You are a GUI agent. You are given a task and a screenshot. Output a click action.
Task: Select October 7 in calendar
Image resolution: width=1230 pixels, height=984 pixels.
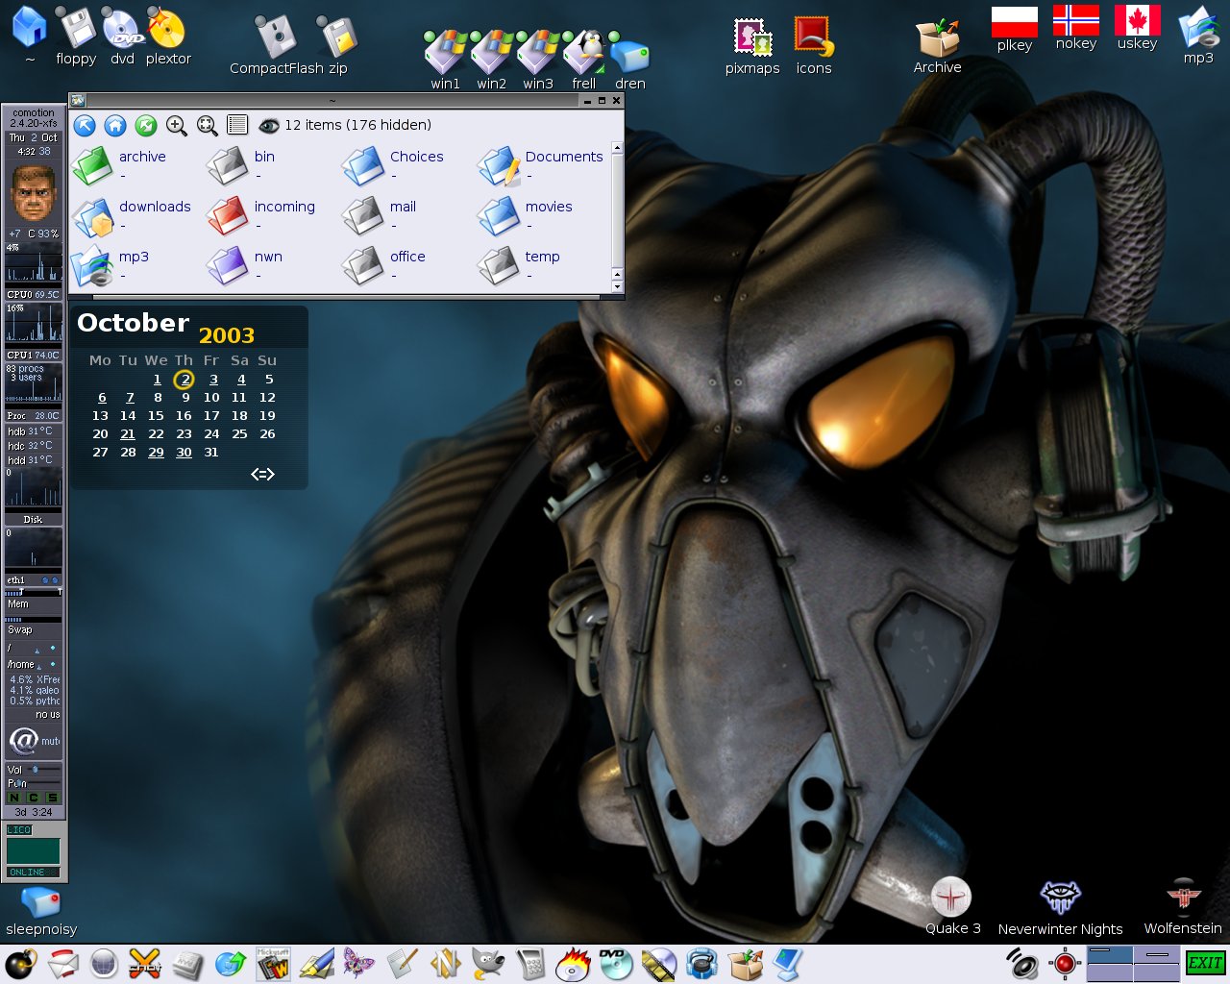tap(130, 398)
